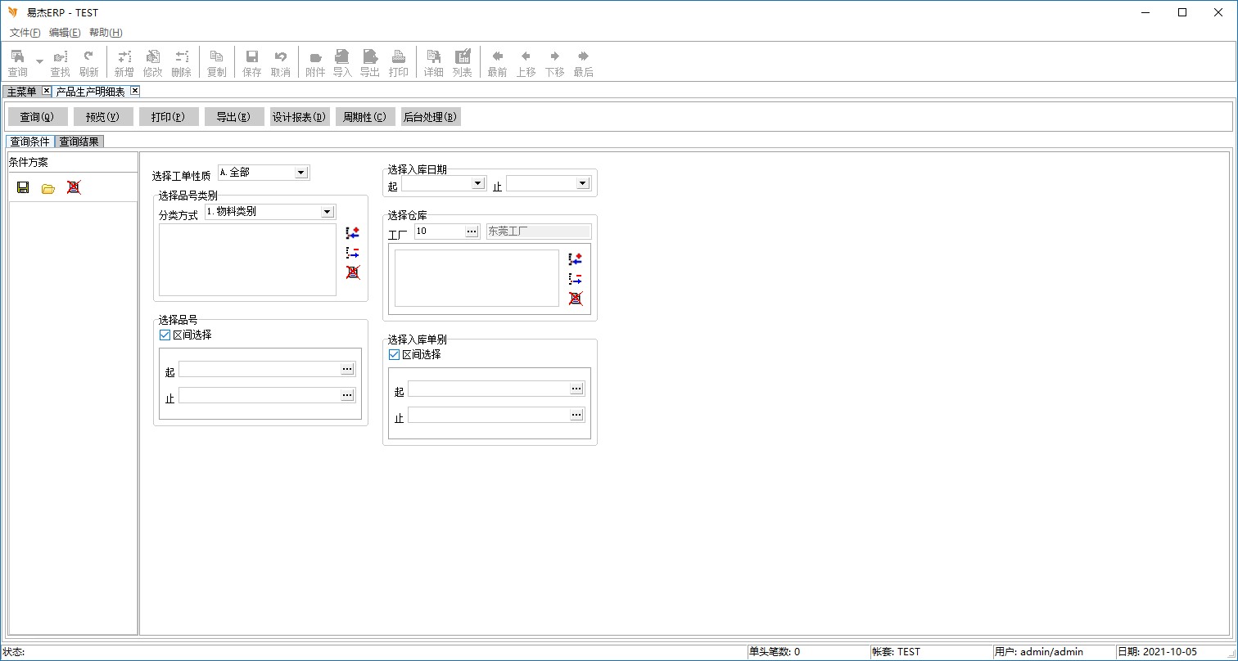
Task: Uncheck 区间选择 under 选择品号
Action: pyautogui.click(x=165, y=335)
